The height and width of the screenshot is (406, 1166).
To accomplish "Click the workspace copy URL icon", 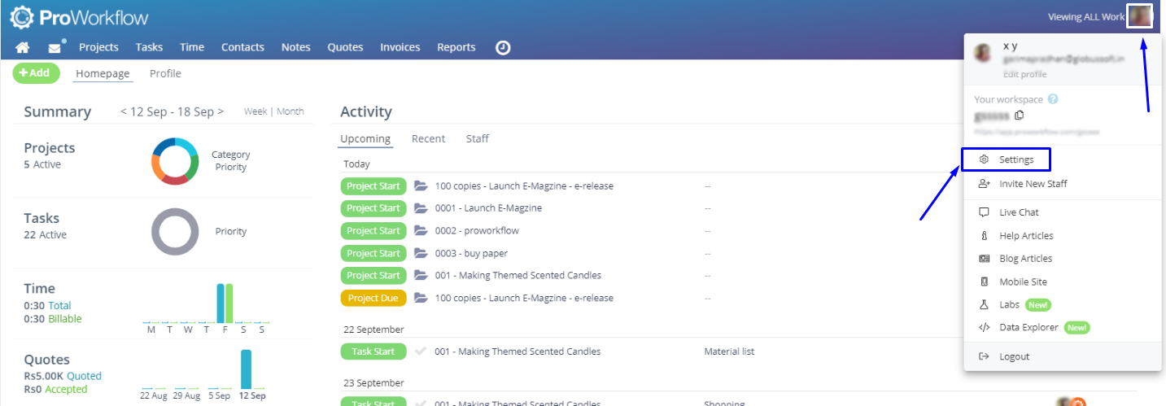I will (x=1020, y=116).
